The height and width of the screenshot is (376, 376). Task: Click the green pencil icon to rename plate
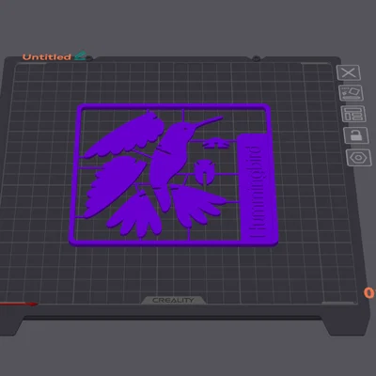pyautogui.click(x=80, y=55)
